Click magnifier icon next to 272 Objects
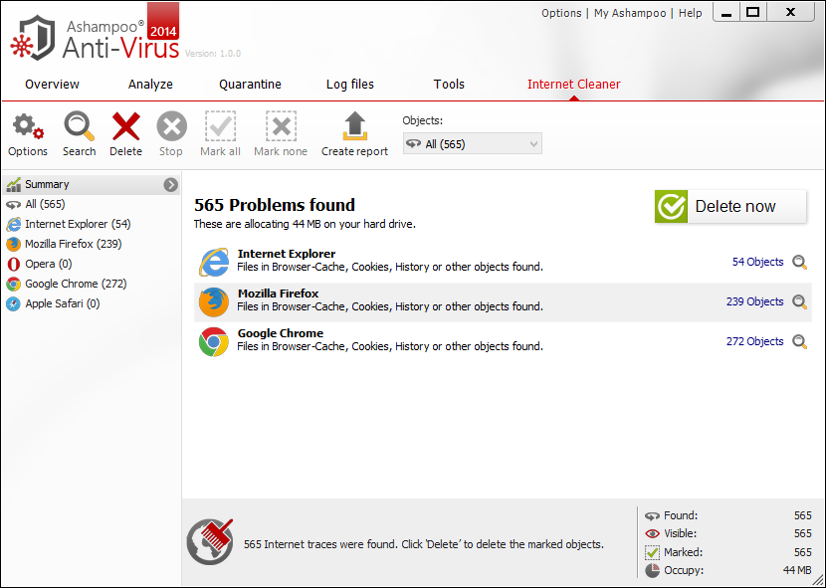The height and width of the screenshot is (588, 826). tap(800, 341)
